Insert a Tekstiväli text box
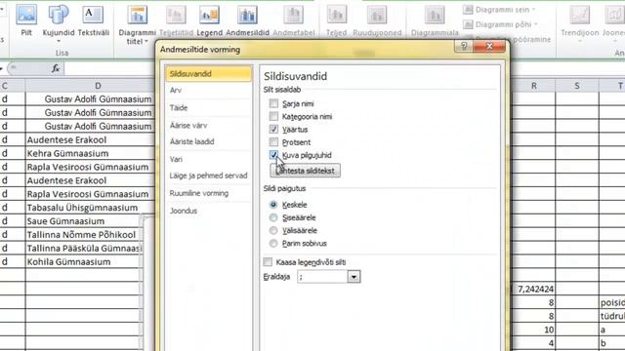The width and height of the screenshot is (625, 351). pos(94,19)
